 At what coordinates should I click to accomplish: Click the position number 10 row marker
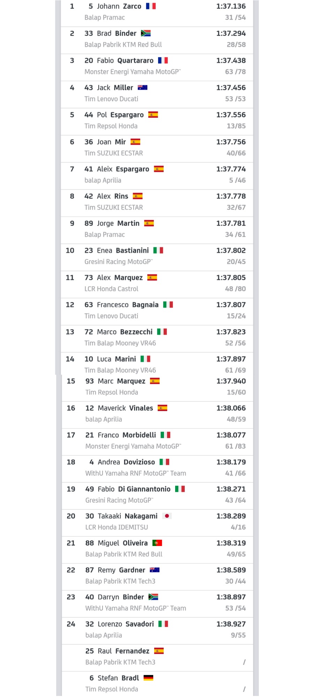tap(70, 250)
